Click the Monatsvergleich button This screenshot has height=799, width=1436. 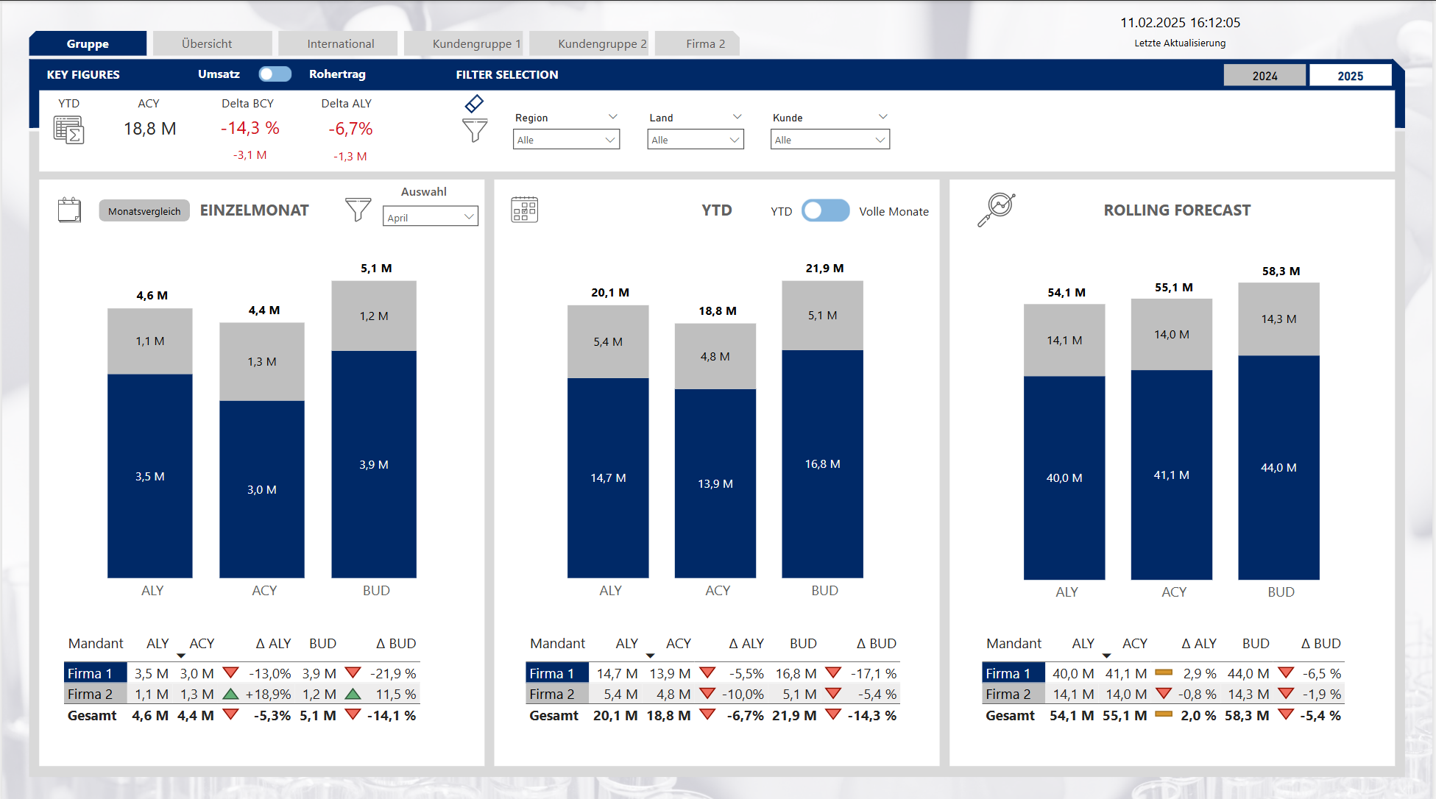[x=144, y=211]
